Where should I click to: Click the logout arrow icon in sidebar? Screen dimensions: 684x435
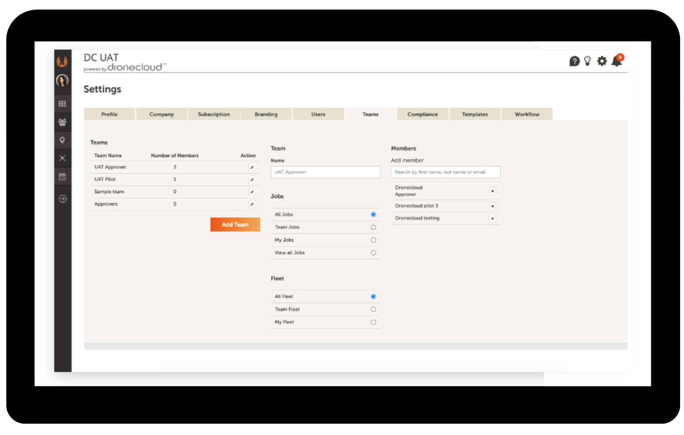click(62, 199)
